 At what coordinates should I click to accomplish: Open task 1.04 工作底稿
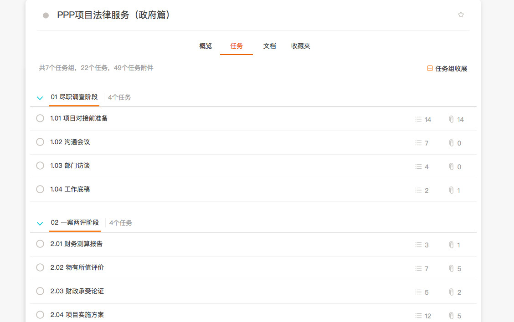[70, 189]
